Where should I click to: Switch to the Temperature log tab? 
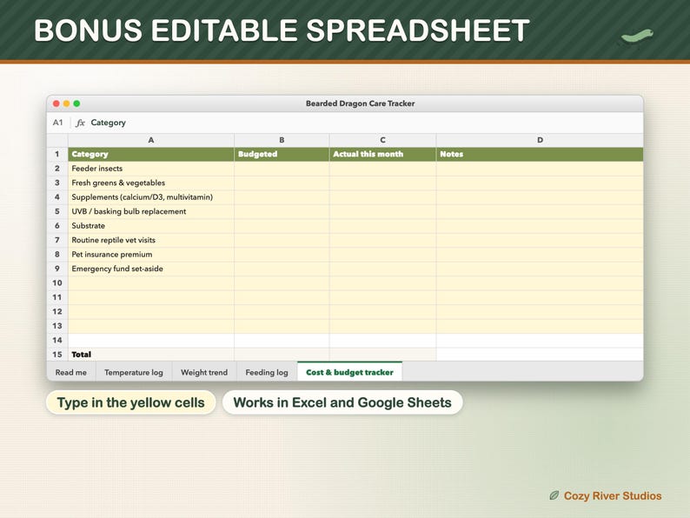134,372
